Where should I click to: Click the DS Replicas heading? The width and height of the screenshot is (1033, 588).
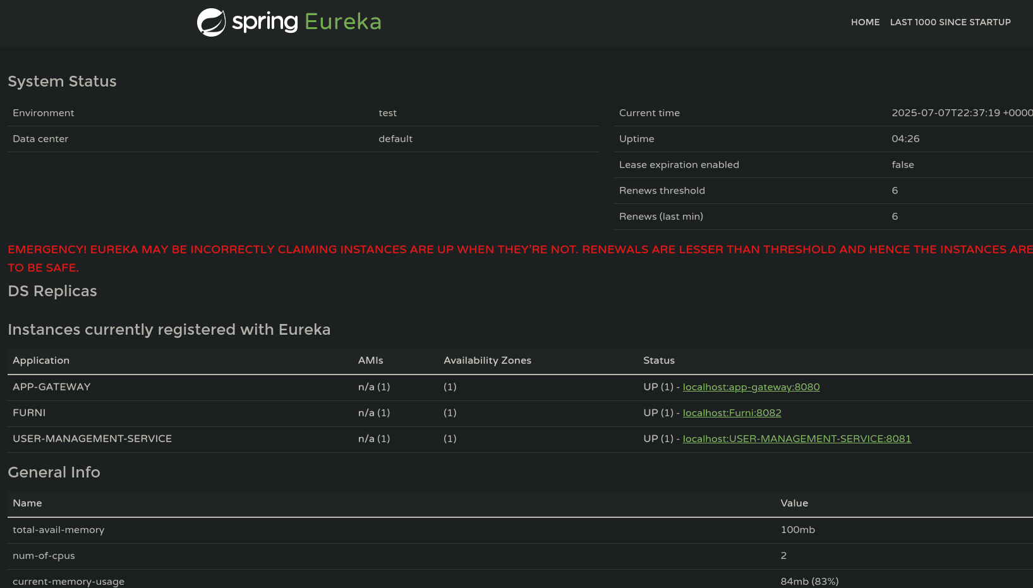(x=52, y=291)
